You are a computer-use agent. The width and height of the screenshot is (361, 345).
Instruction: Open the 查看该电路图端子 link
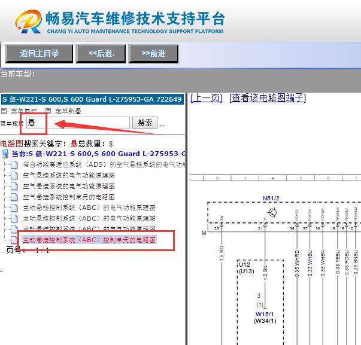click(x=268, y=98)
